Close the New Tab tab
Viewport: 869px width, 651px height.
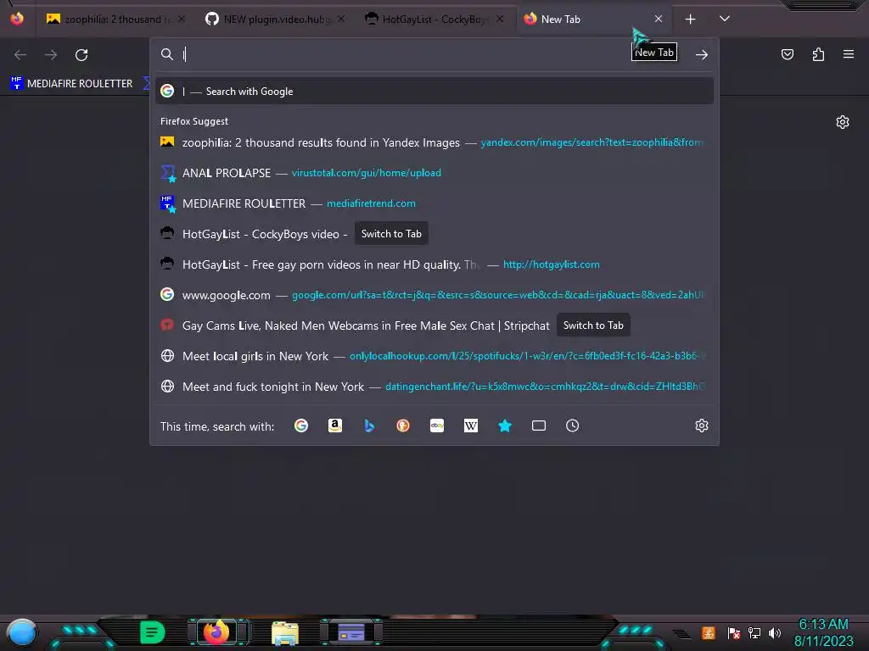click(x=659, y=19)
